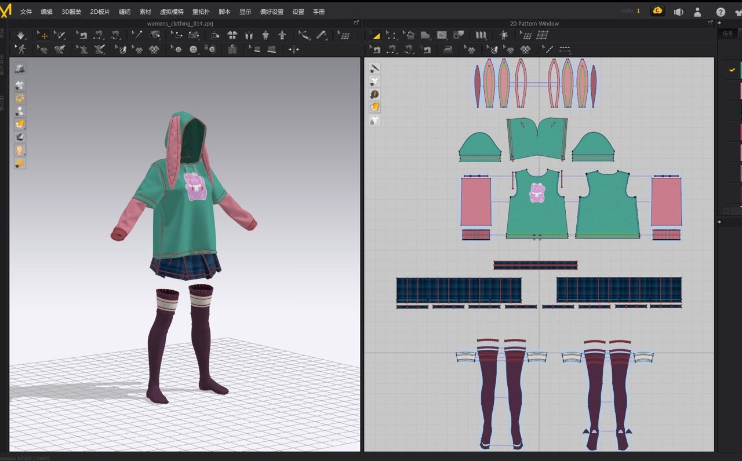The image size is (742, 461).
Task: Select the Steam iron tool
Action: click(448, 50)
